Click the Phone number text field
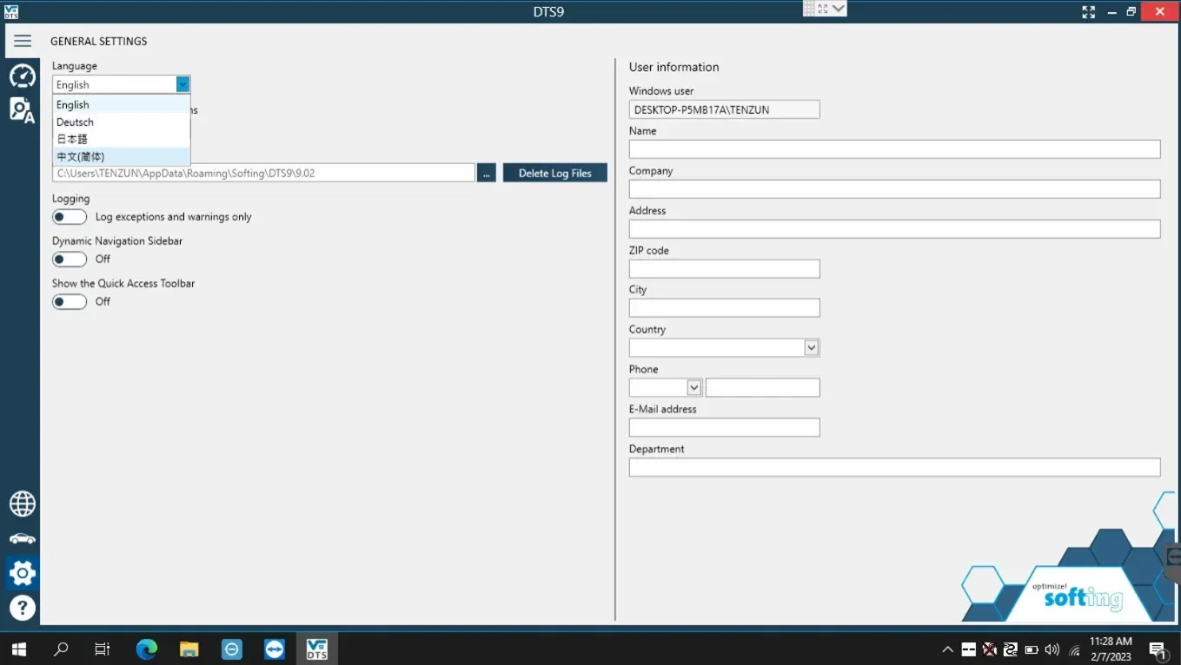 click(x=762, y=388)
